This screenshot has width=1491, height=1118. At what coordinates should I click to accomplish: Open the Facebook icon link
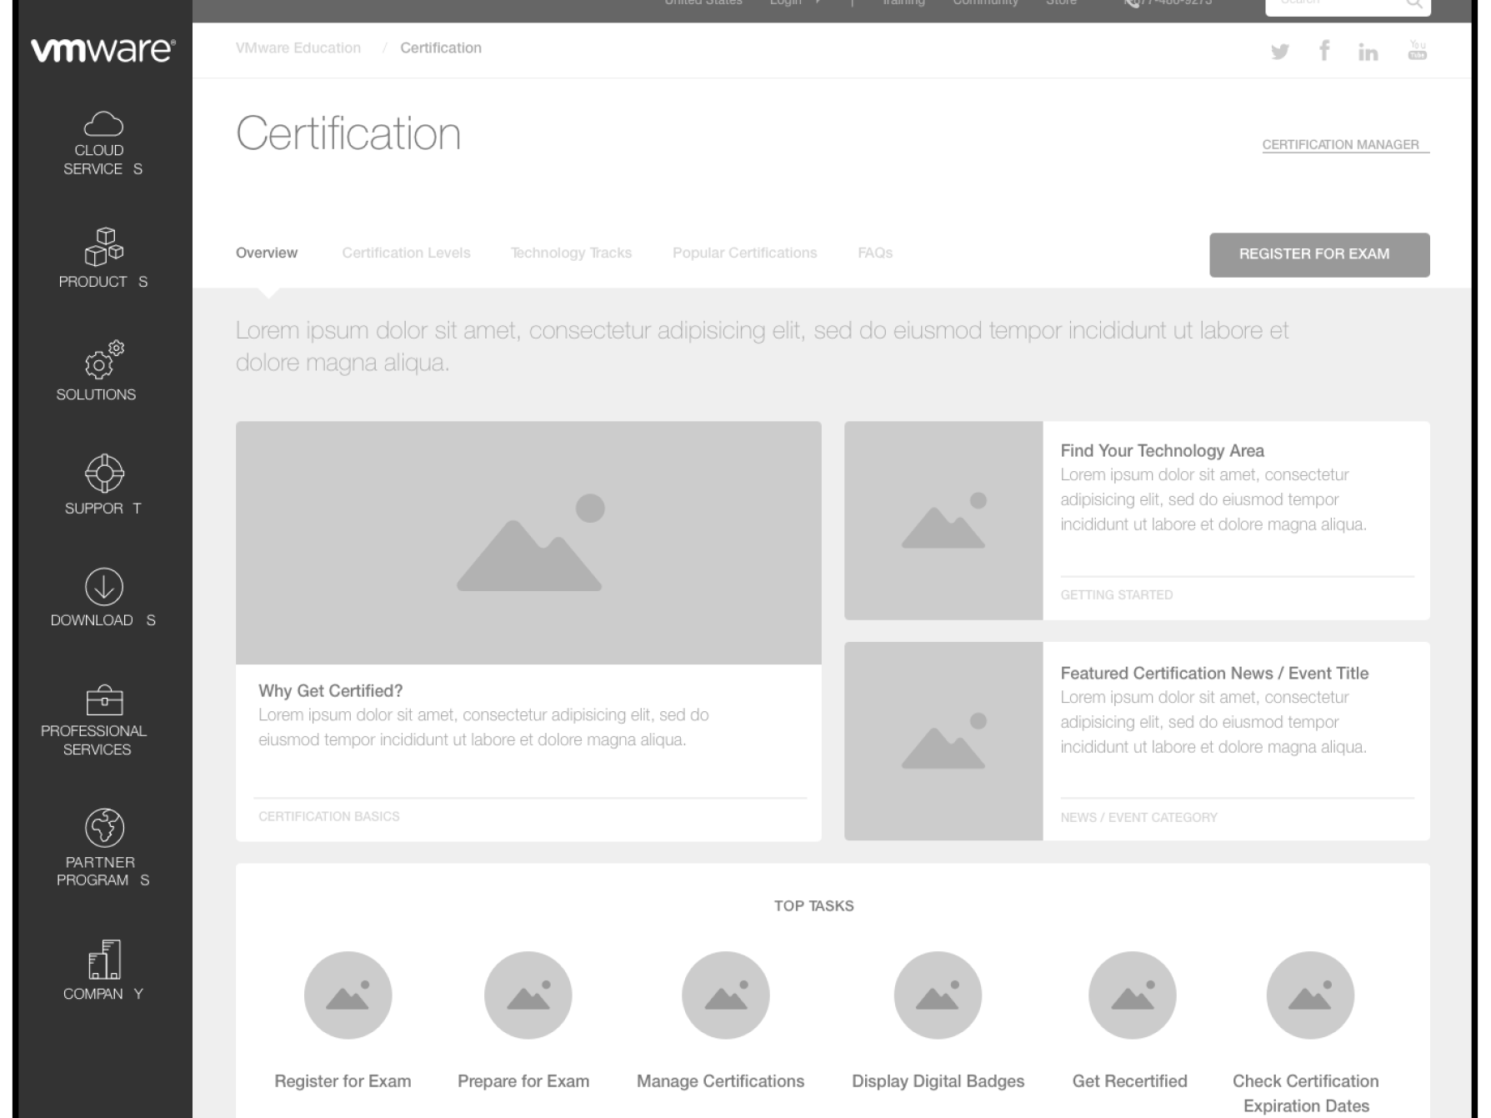tap(1324, 50)
